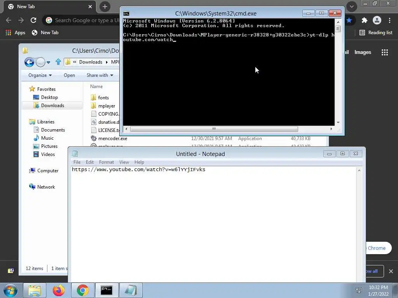Screen dimensions: 398x298
Task: Go up one folder in Explorer
Action: (x=58, y=62)
